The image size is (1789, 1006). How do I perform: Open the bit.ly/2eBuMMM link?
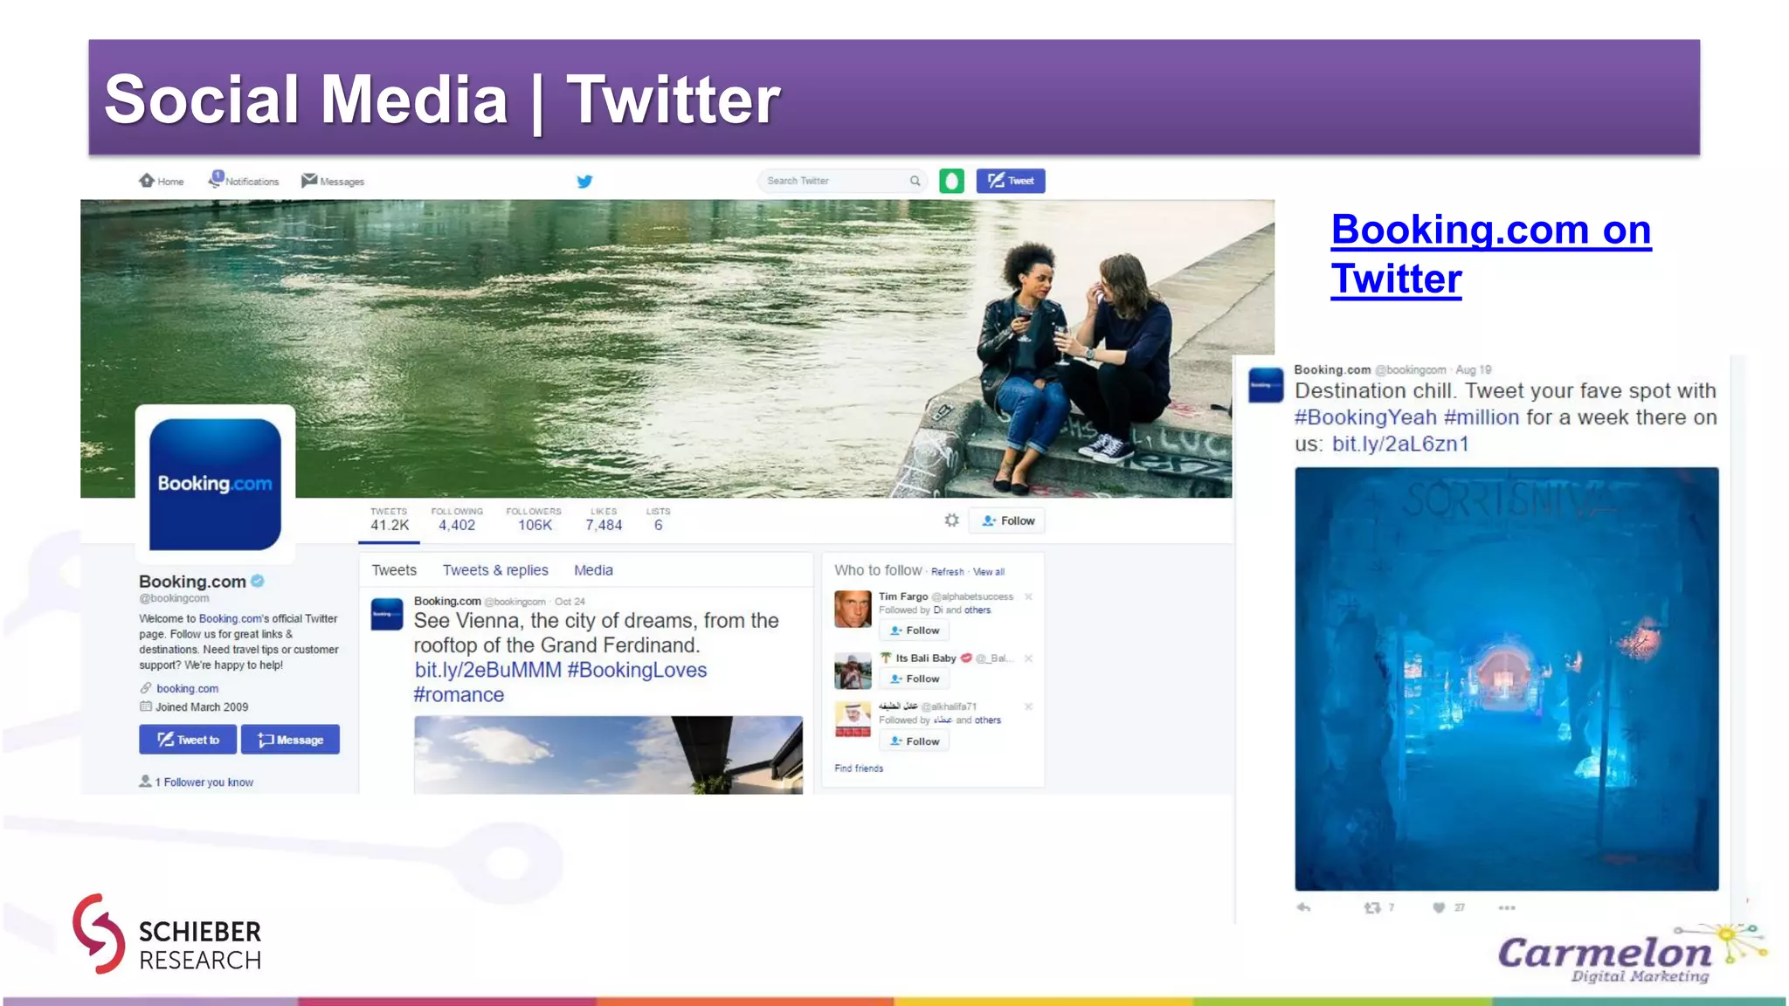(487, 670)
